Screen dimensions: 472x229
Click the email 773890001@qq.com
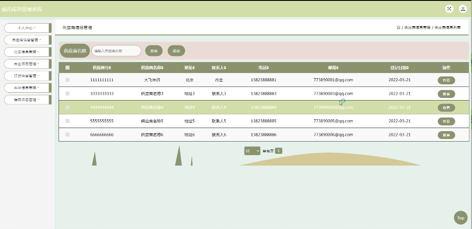[333, 80]
